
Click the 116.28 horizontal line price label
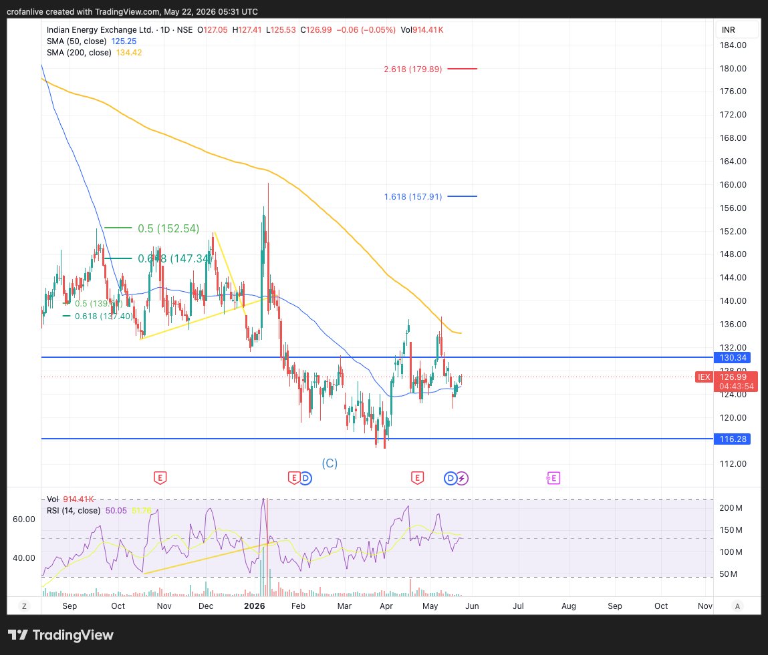733,439
